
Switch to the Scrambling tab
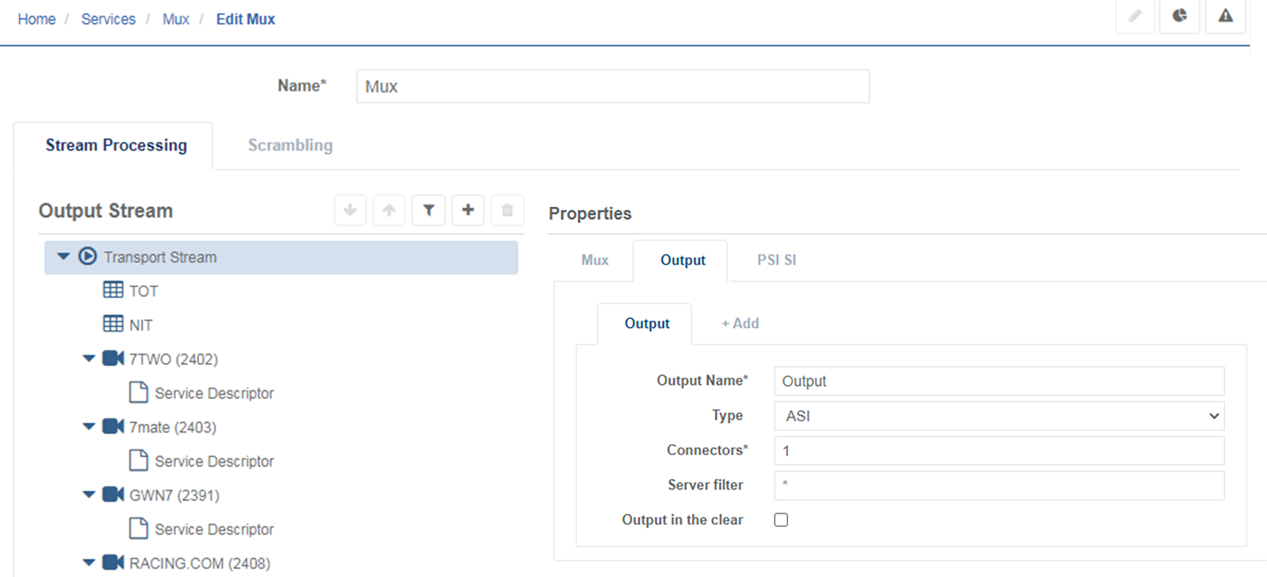290,146
